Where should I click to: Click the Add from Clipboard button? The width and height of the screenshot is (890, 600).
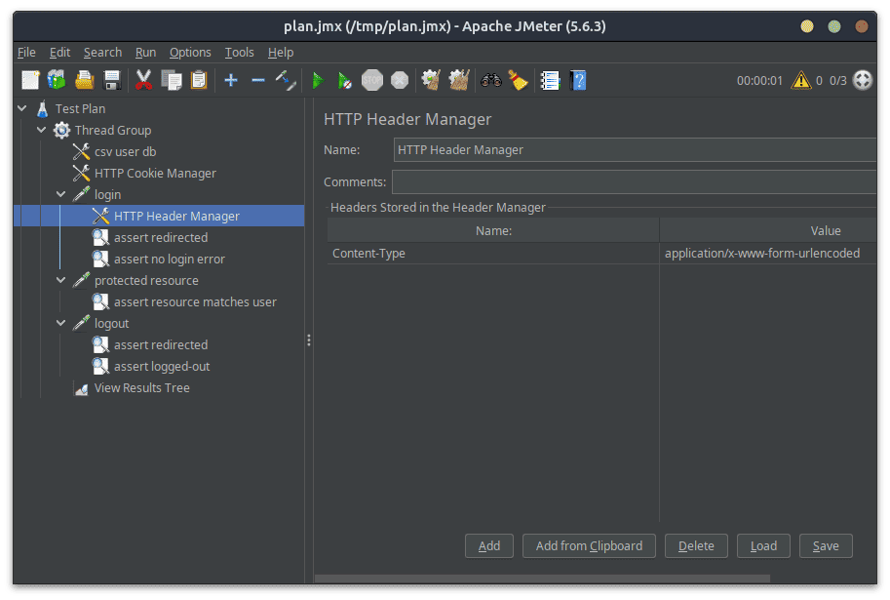coord(589,545)
